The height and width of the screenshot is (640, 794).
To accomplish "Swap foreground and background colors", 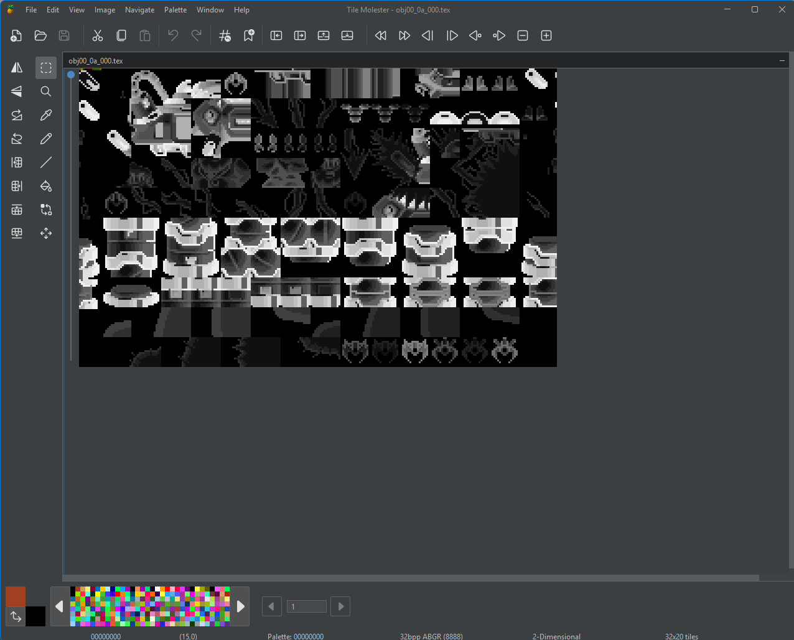I will 16,617.
